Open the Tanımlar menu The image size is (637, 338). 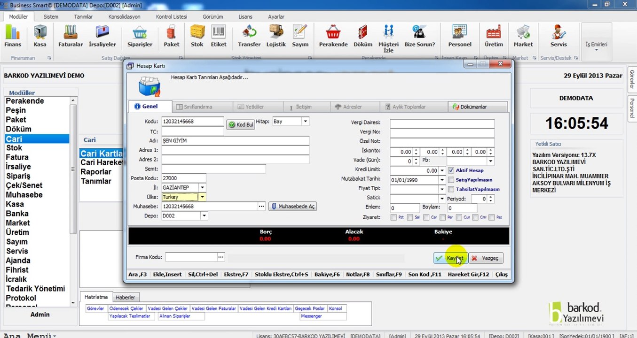(83, 16)
